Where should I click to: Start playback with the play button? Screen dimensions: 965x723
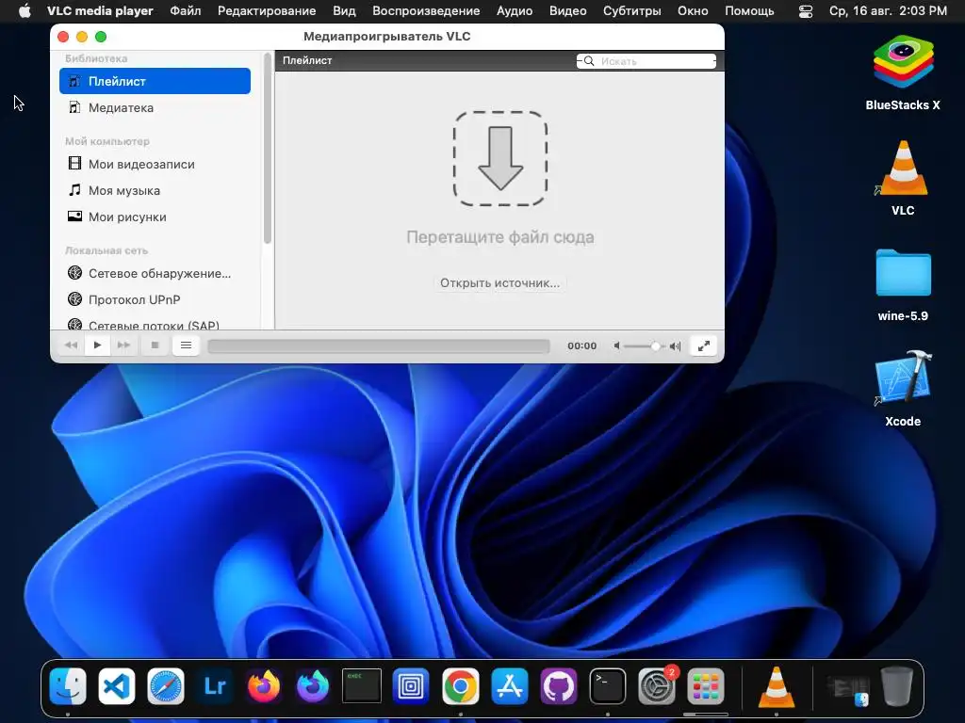pyautogui.click(x=97, y=345)
